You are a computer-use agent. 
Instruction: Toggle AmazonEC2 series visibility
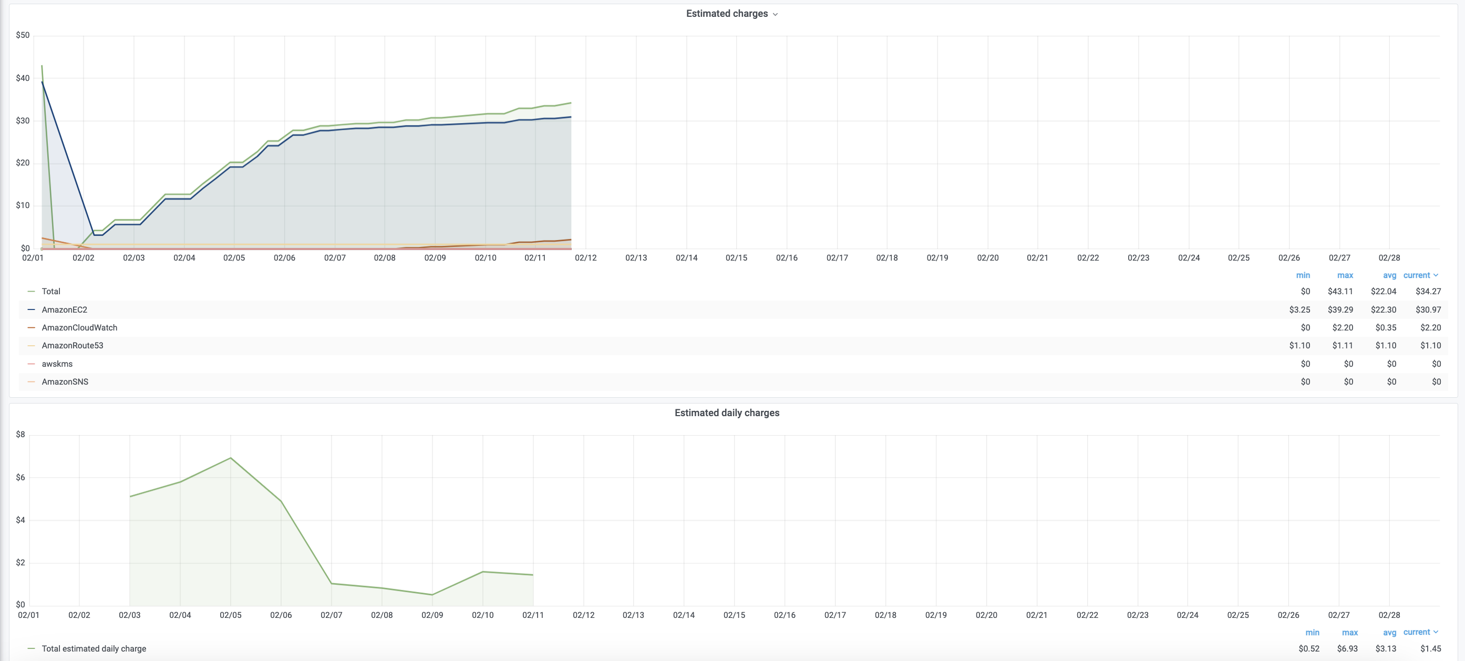pos(64,309)
